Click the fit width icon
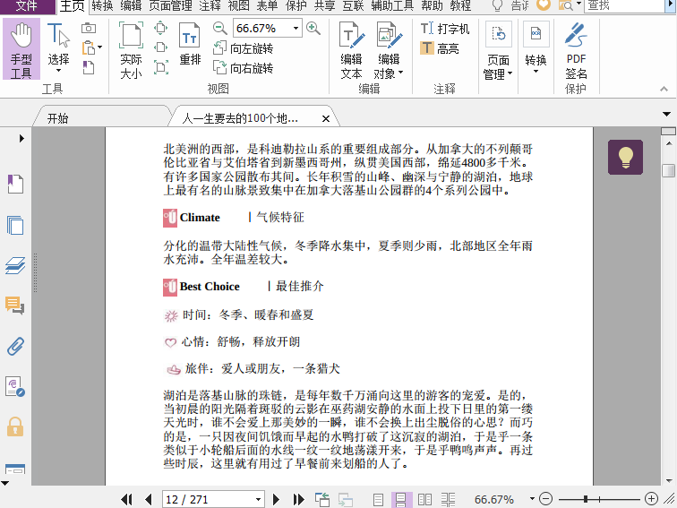Screen dimensions: 677x508 click(160, 47)
